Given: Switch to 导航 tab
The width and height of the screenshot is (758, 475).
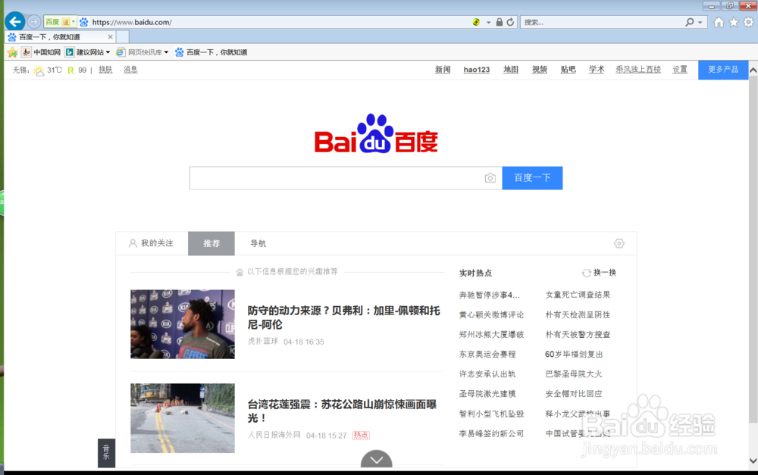Looking at the screenshot, I should 258,243.
